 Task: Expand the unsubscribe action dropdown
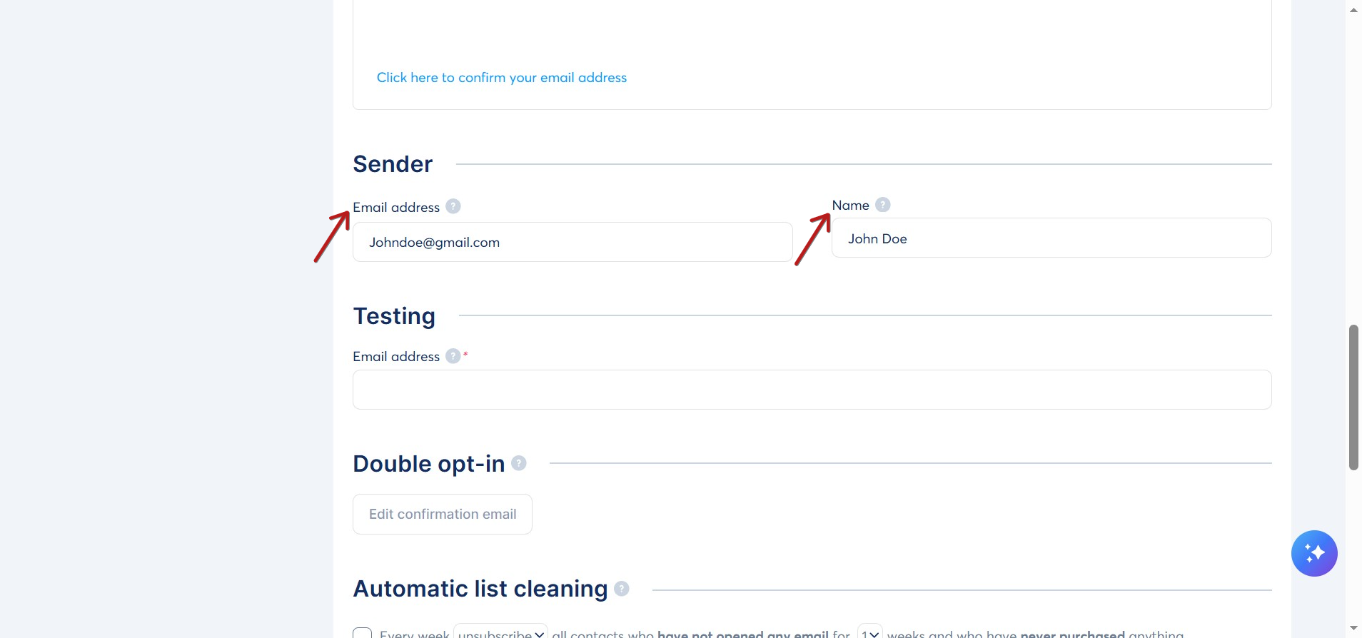click(501, 632)
